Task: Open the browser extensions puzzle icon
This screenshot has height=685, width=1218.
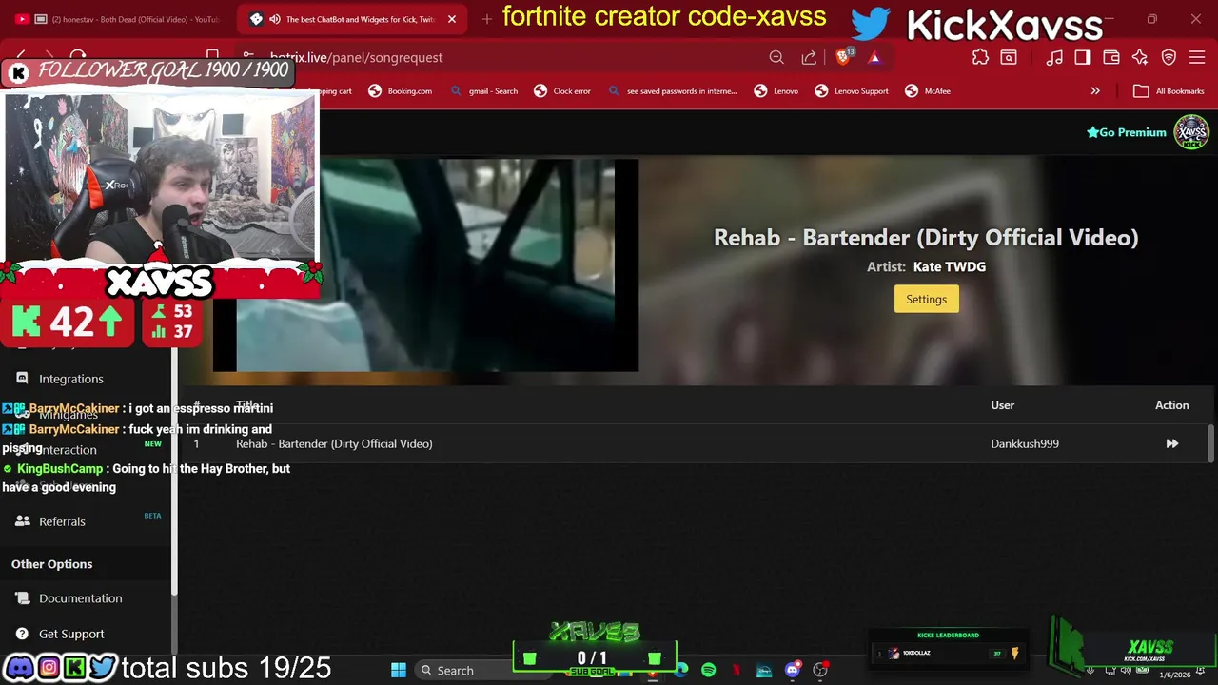Action: pyautogui.click(x=980, y=57)
